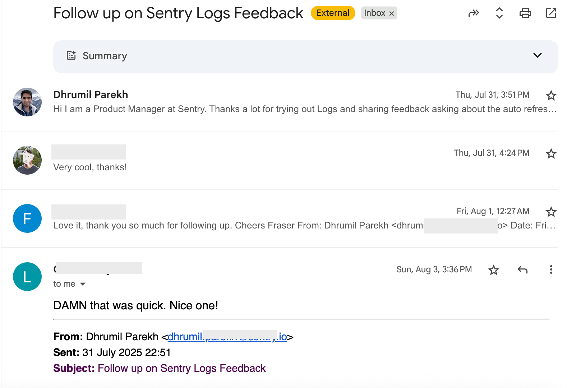Open more options for last message
This screenshot has height=388, width=567.
551,269
